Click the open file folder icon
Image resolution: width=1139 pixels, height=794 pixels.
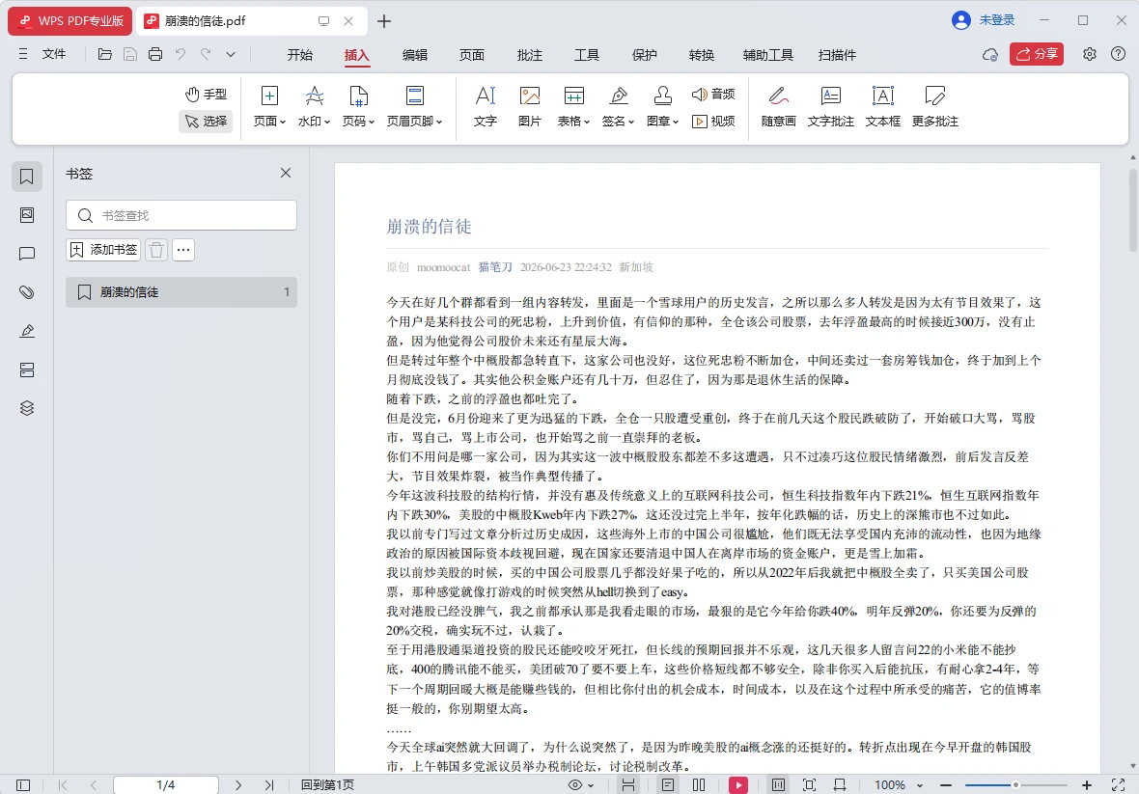[x=104, y=54]
